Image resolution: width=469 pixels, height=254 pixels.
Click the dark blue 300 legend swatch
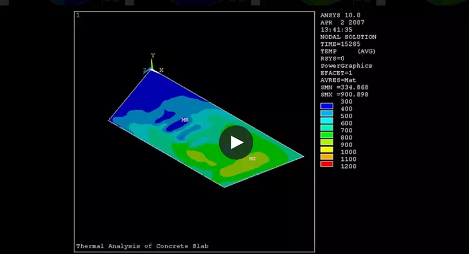[327, 106]
